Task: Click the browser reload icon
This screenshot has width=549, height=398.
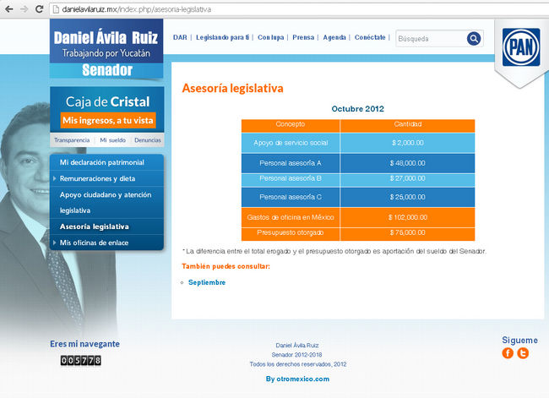Action: [x=39, y=8]
